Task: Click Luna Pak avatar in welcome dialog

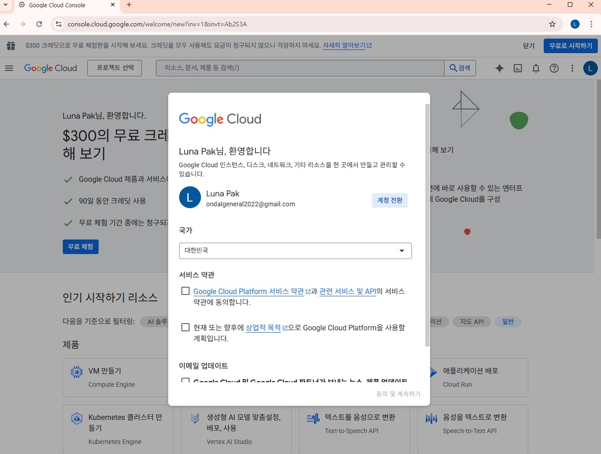Action: pyautogui.click(x=190, y=197)
